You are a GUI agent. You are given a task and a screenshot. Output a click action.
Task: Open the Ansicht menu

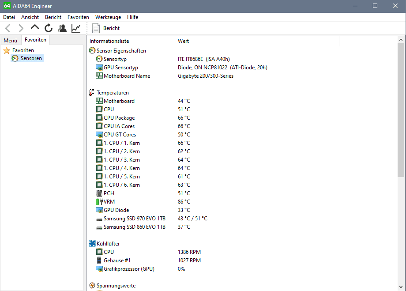point(30,17)
